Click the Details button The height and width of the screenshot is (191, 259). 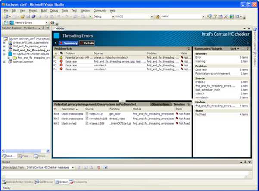(x=87, y=43)
